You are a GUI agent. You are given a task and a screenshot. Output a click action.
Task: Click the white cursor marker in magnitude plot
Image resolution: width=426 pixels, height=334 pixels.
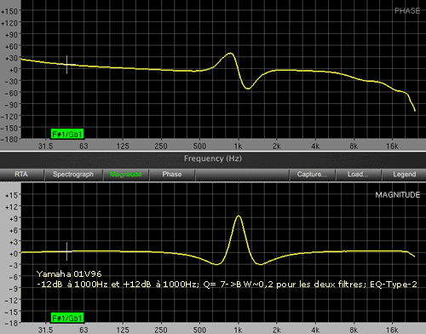pyautogui.click(x=67, y=251)
